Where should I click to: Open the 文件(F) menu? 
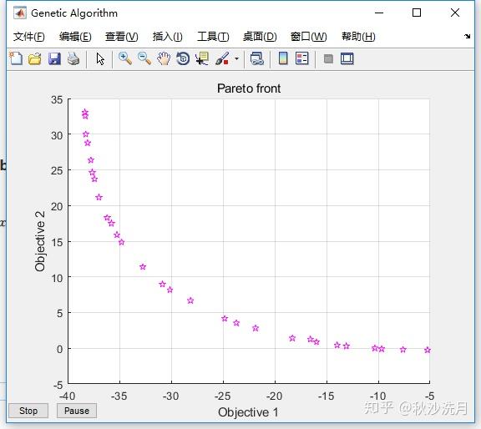click(29, 37)
